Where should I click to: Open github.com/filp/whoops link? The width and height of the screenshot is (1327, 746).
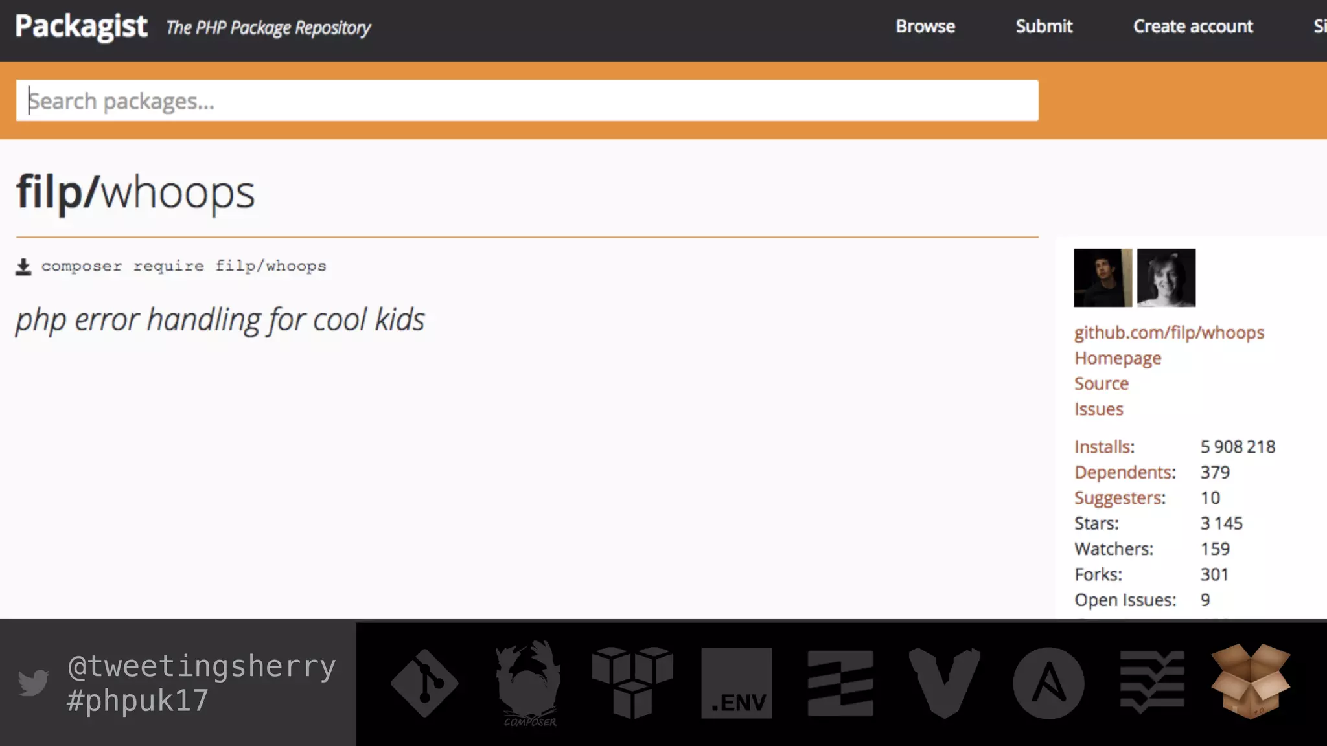point(1169,332)
